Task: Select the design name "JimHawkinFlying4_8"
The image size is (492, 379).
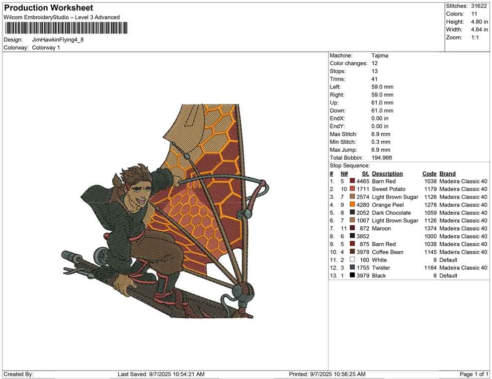Action: tap(58, 40)
